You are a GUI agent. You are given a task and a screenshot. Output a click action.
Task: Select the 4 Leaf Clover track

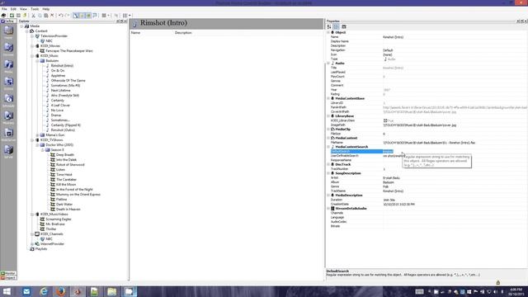(x=60, y=106)
